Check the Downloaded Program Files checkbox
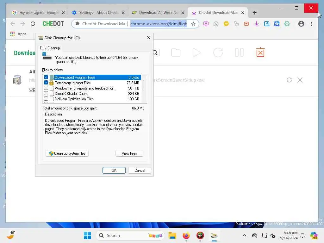 point(46,77)
